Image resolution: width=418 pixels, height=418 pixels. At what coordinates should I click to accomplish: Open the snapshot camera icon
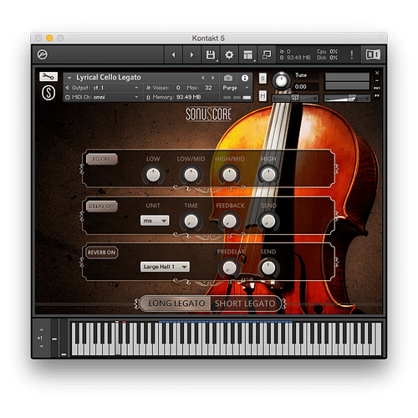tap(228, 78)
